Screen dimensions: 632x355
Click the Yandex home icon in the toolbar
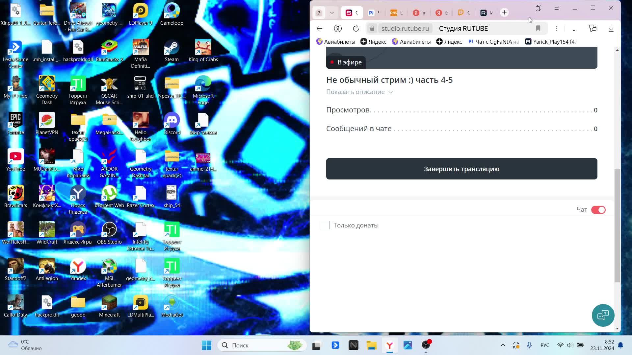point(338,29)
